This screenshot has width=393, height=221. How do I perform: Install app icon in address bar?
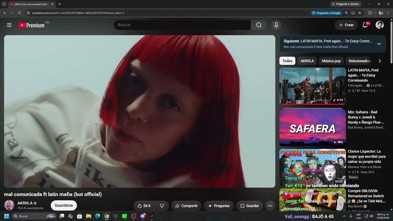point(353,13)
